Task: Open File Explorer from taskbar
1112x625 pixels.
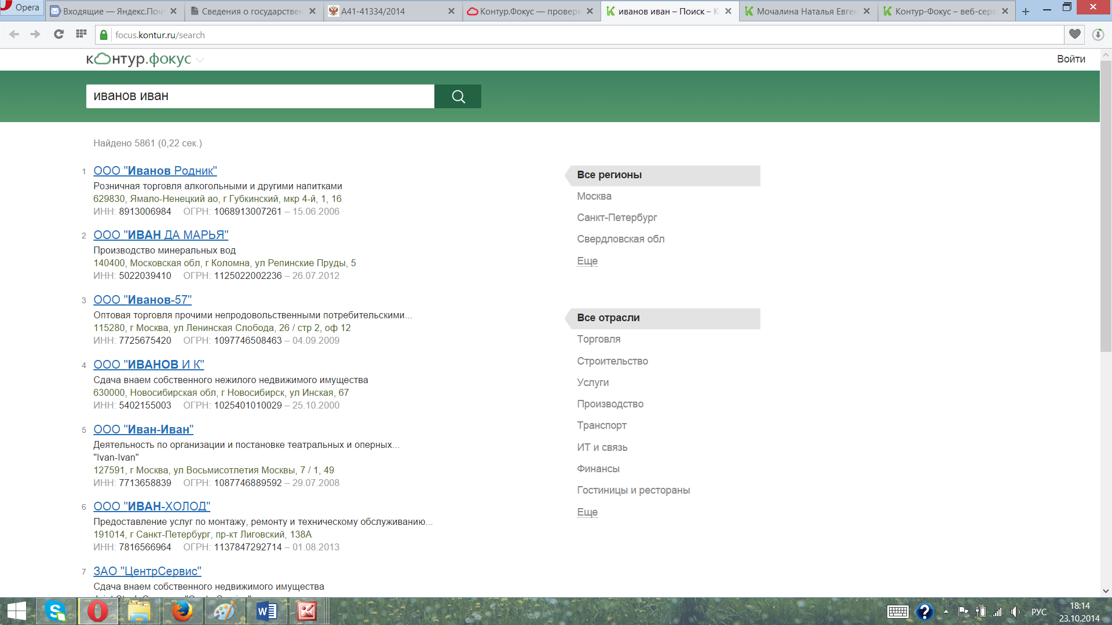Action: coord(139,612)
